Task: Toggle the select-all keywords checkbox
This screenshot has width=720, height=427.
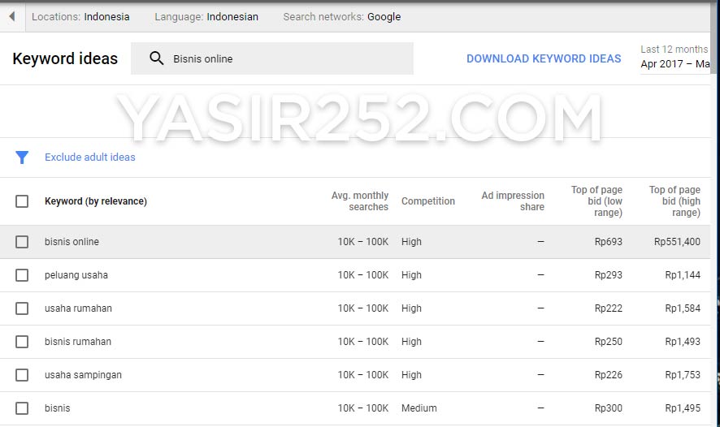Action: tap(22, 201)
